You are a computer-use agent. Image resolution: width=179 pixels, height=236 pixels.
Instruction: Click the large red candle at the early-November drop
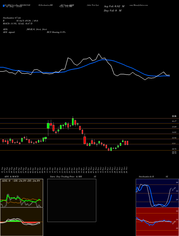click(x=85, y=140)
